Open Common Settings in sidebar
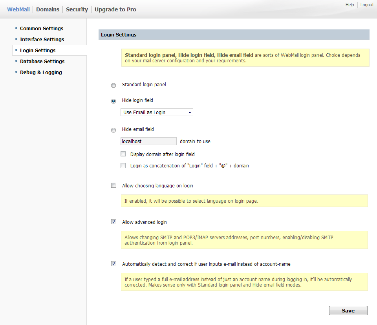 42,28
